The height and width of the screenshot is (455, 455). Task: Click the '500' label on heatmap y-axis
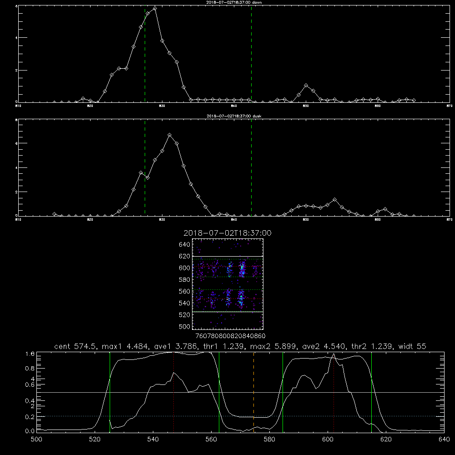click(x=185, y=326)
